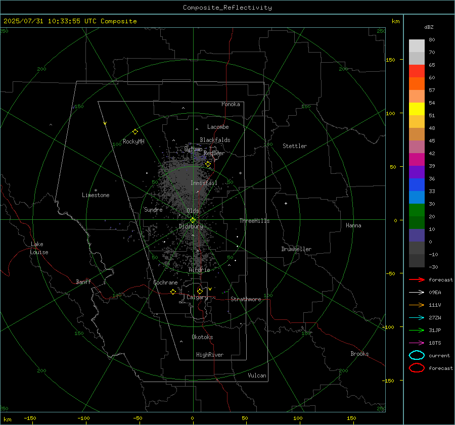Click the yellow diamond at the radar center
Image resolution: width=455 pixels, height=425 pixels.
pyautogui.click(x=193, y=220)
